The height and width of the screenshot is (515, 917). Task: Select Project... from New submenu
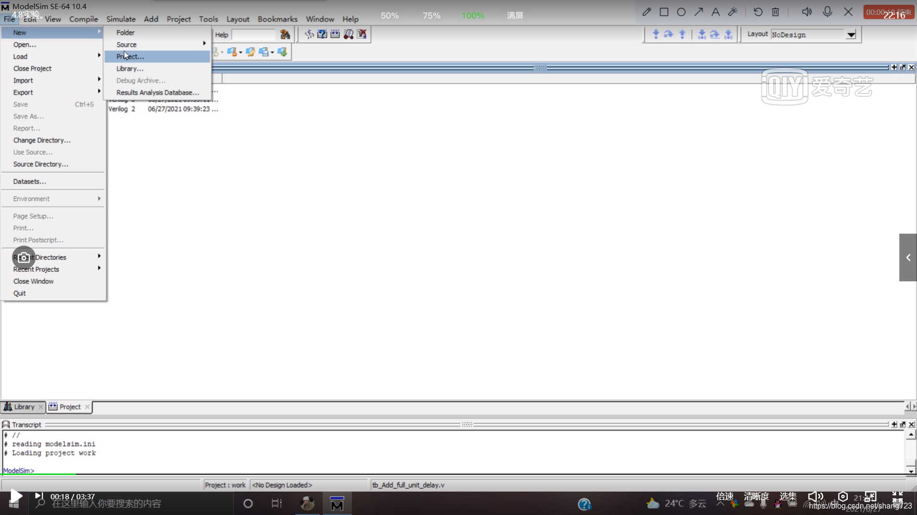(130, 56)
